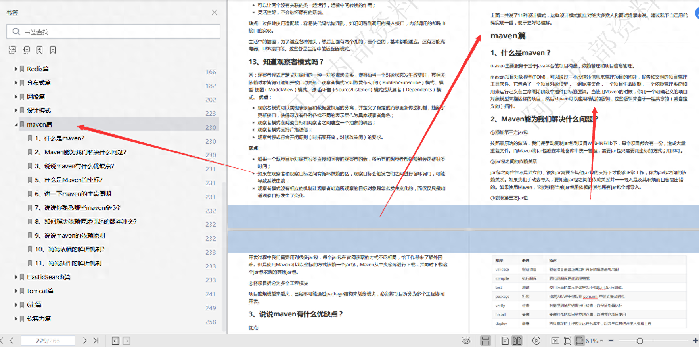Select the 软实力篇 bookmark label

(x=39, y=318)
